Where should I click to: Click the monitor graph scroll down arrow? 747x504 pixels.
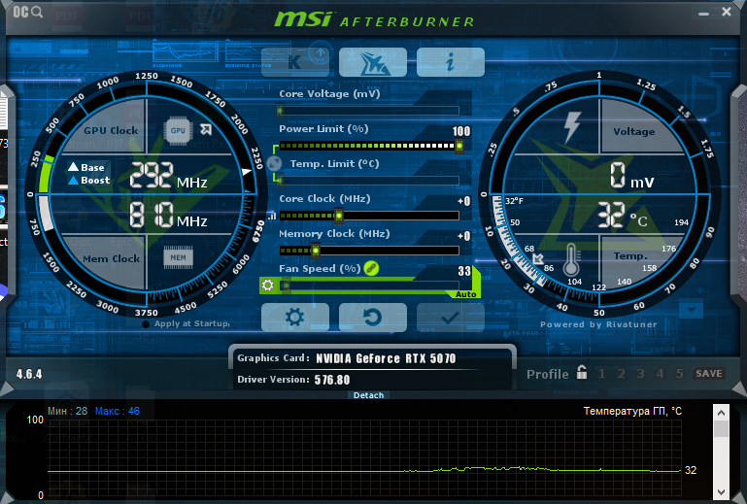pyautogui.click(x=721, y=492)
